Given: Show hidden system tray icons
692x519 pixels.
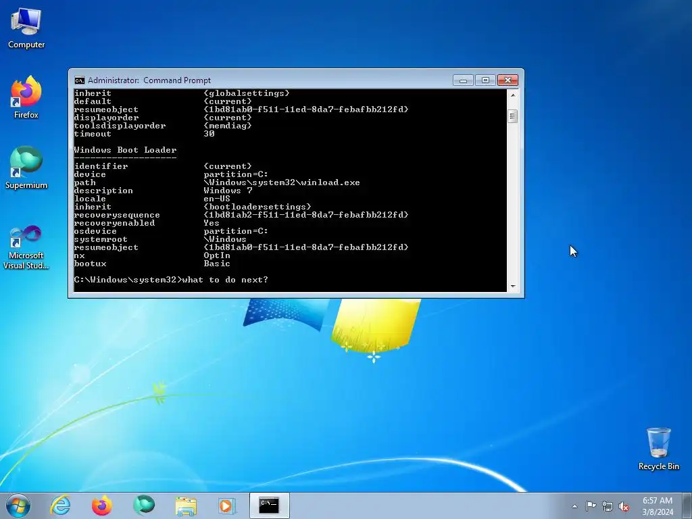Looking at the screenshot, I should 574,506.
